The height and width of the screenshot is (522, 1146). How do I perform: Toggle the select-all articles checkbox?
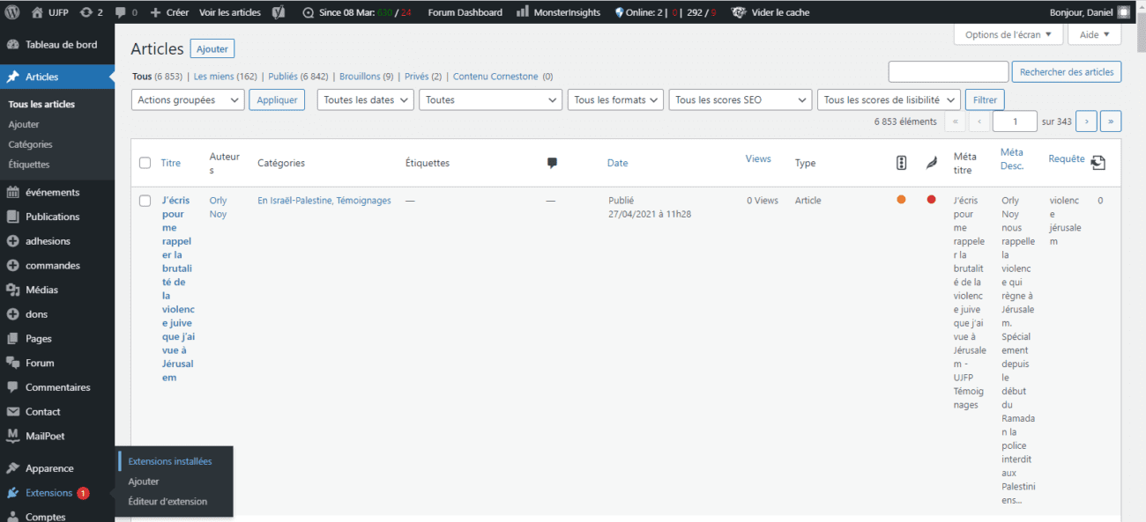click(145, 163)
